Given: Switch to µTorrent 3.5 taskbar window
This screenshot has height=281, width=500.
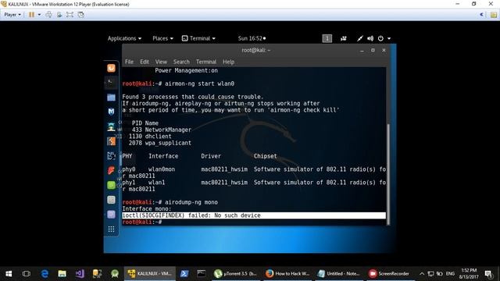Looking at the screenshot, I should pyautogui.click(x=235, y=274).
